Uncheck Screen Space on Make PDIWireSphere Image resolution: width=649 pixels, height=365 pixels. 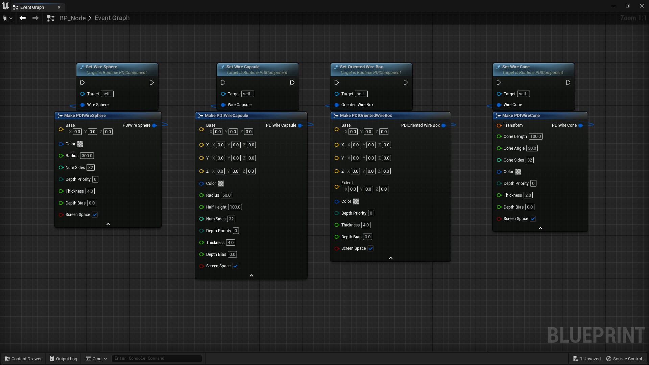(95, 215)
